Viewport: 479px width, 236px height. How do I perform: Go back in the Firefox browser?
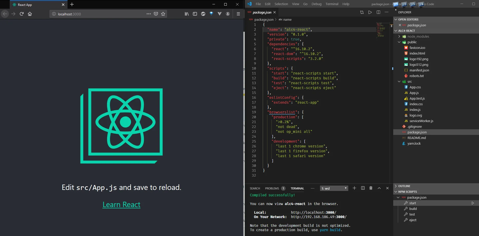click(x=5, y=14)
